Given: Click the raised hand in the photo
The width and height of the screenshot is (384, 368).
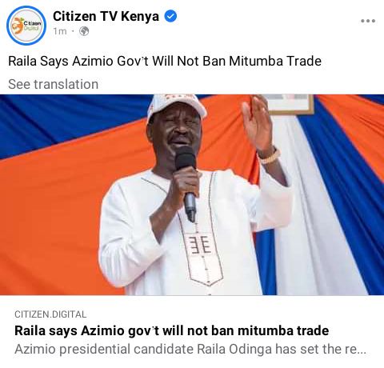Looking at the screenshot, I should (257, 124).
